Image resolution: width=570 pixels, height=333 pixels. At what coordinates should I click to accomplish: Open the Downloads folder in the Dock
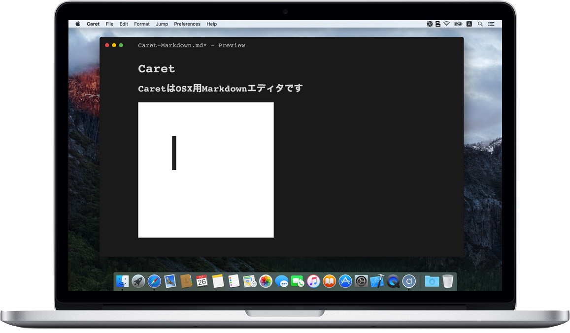point(432,281)
